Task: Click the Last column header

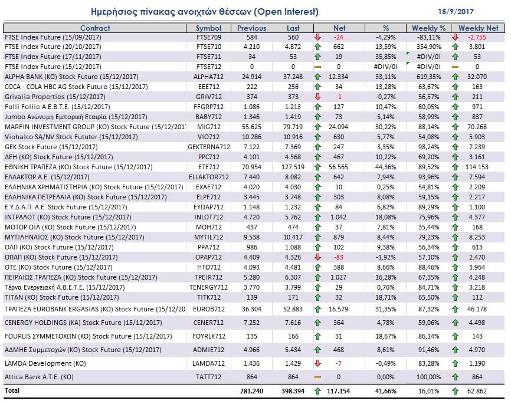Action: 293,28
